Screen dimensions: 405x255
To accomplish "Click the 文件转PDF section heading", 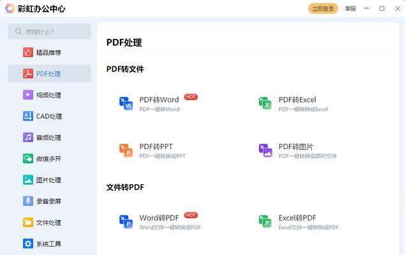I will 125,187.
